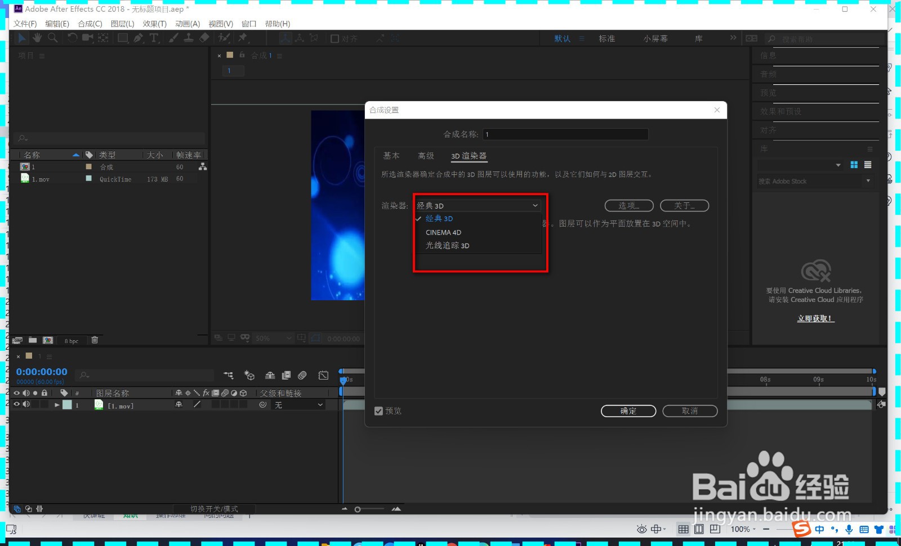The image size is (901, 546).
Task: Delete selected project item with trash icon
Action: (x=95, y=340)
